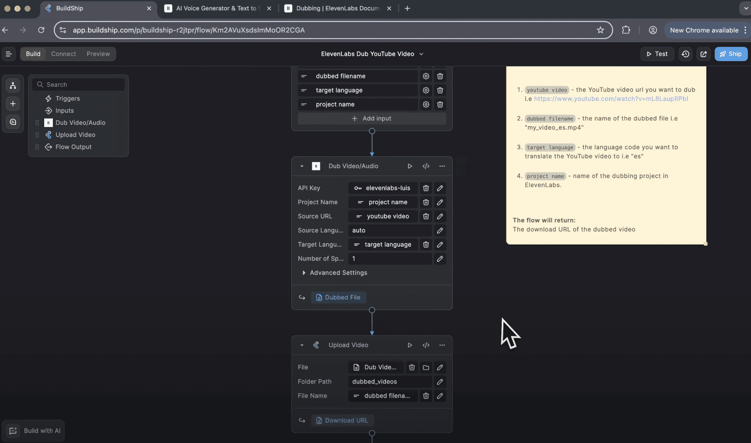Remove the Source URL youtube video variable

[426, 216]
